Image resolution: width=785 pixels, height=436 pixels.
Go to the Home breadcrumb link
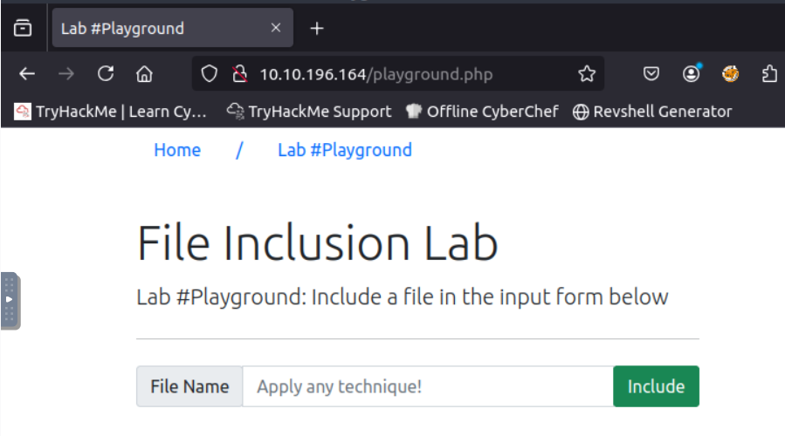click(177, 150)
